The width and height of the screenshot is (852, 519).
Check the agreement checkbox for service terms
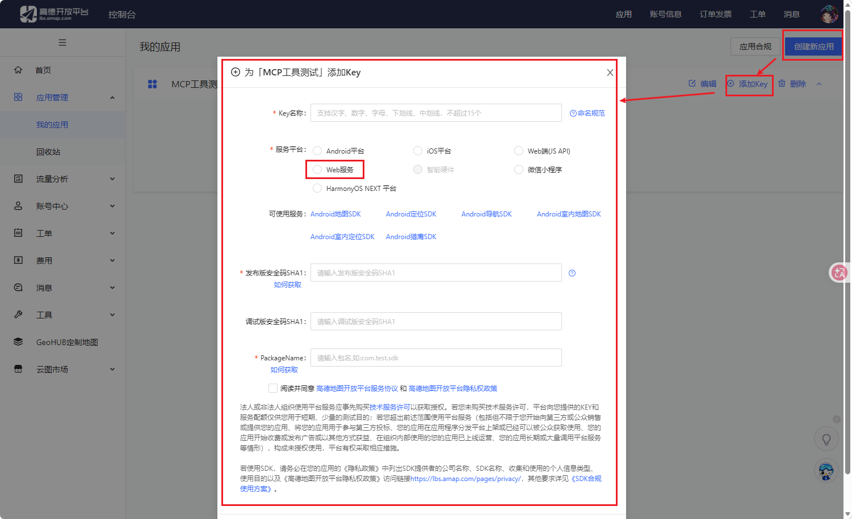click(x=273, y=388)
